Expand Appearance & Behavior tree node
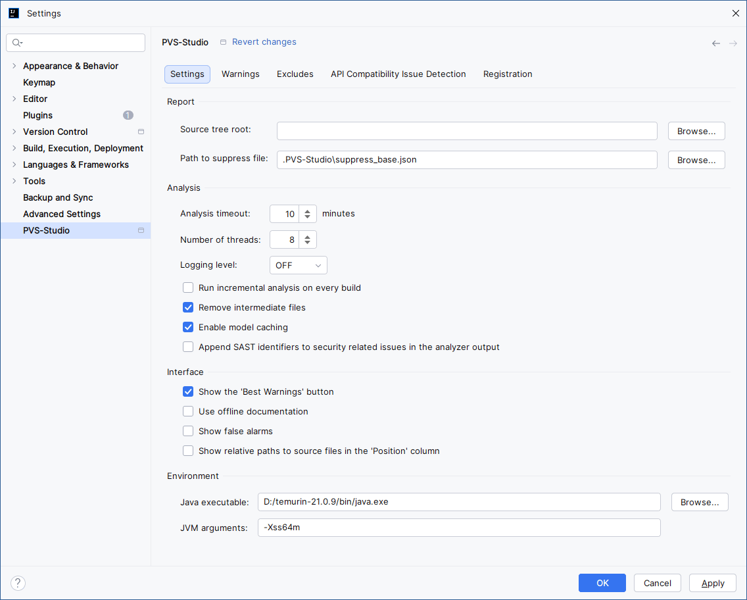The height and width of the screenshot is (600, 747). 14,66
